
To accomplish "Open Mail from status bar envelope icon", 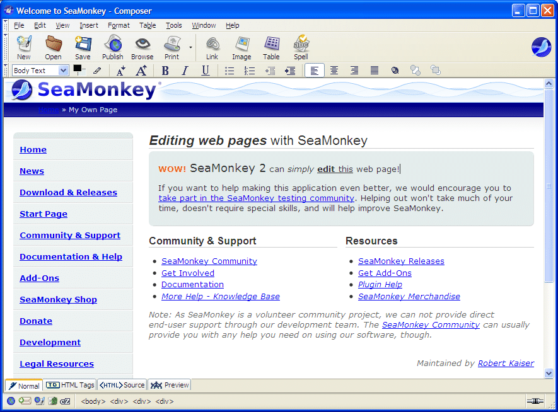I will pos(25,401).
